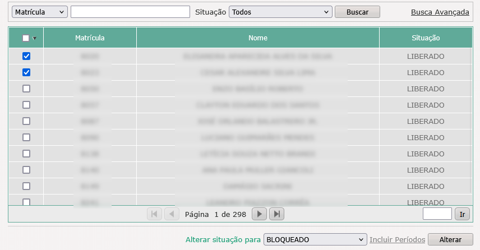Open the Incluir Períodos link
This screenshot has width=480, height=250.
(x=398, y=239)
